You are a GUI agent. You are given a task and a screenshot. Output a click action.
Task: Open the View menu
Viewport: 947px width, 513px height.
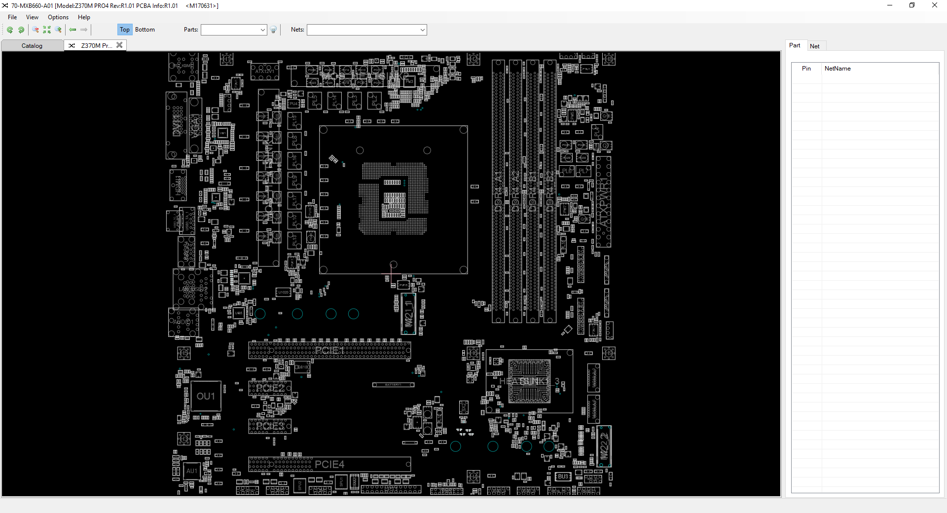click(x=32, y=17)
